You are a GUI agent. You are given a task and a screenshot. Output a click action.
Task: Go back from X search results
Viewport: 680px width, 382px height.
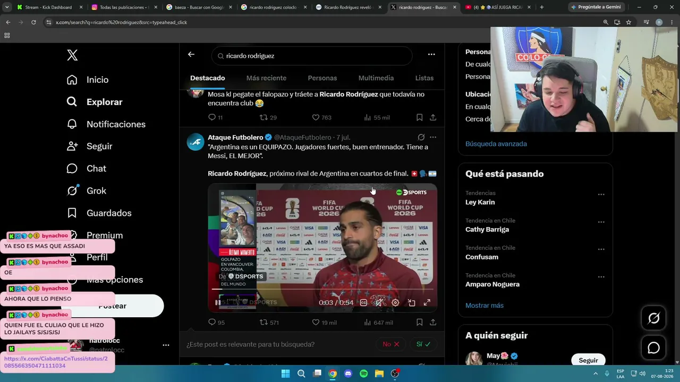click(191, 54)
